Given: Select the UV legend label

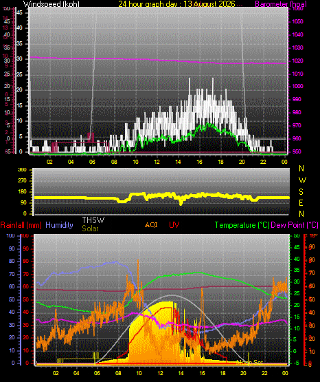Looking at the screenshot, I should tap(174, 225).
